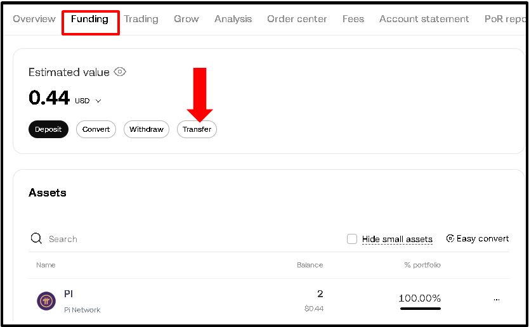Click the Pi Network coin icon
The image size is (529, 327).
tap(46, 300)
